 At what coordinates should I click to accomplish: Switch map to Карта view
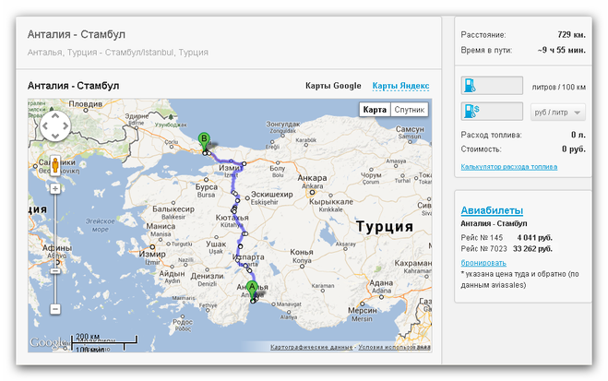tap(375, 110)
